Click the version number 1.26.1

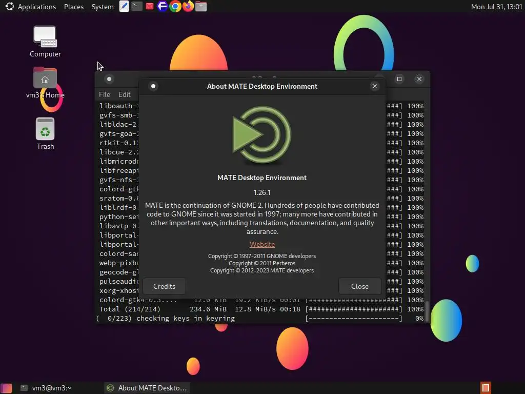click(x=262, y=192)
